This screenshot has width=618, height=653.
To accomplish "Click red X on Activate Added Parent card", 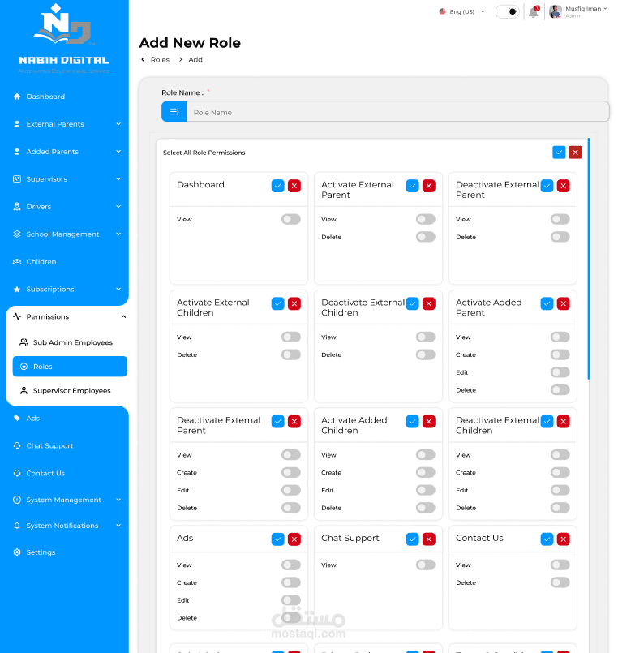I will pos(564,303).
